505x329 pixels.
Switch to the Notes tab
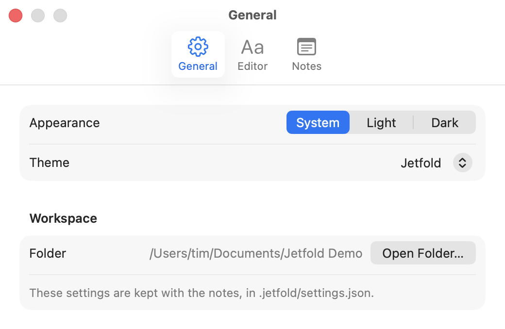pos(306,54)
